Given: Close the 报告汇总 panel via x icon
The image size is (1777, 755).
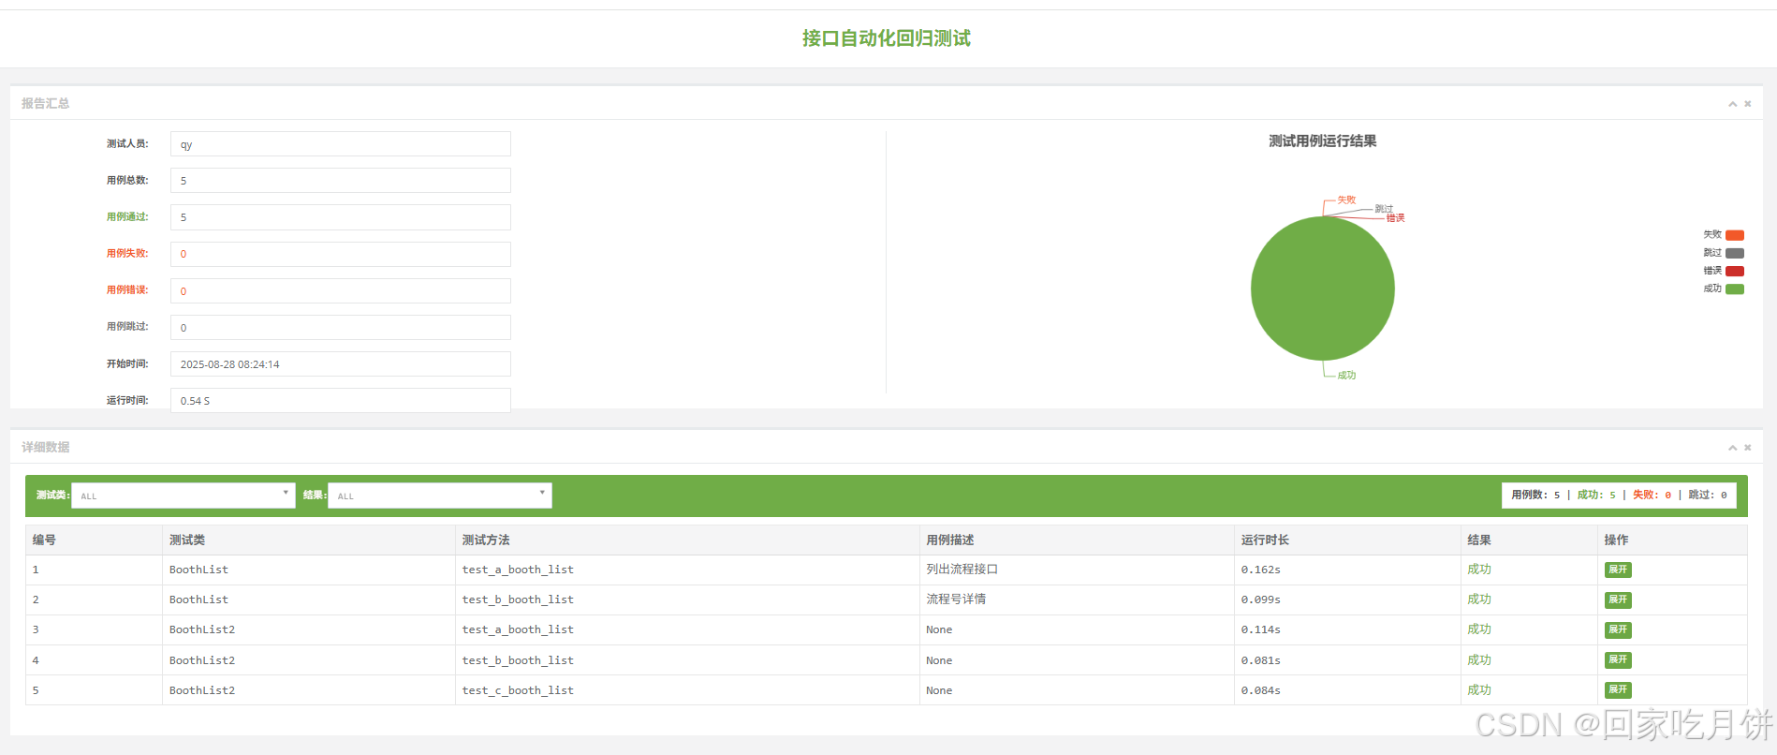Looking at the screenshot, I should point(1747,104).
